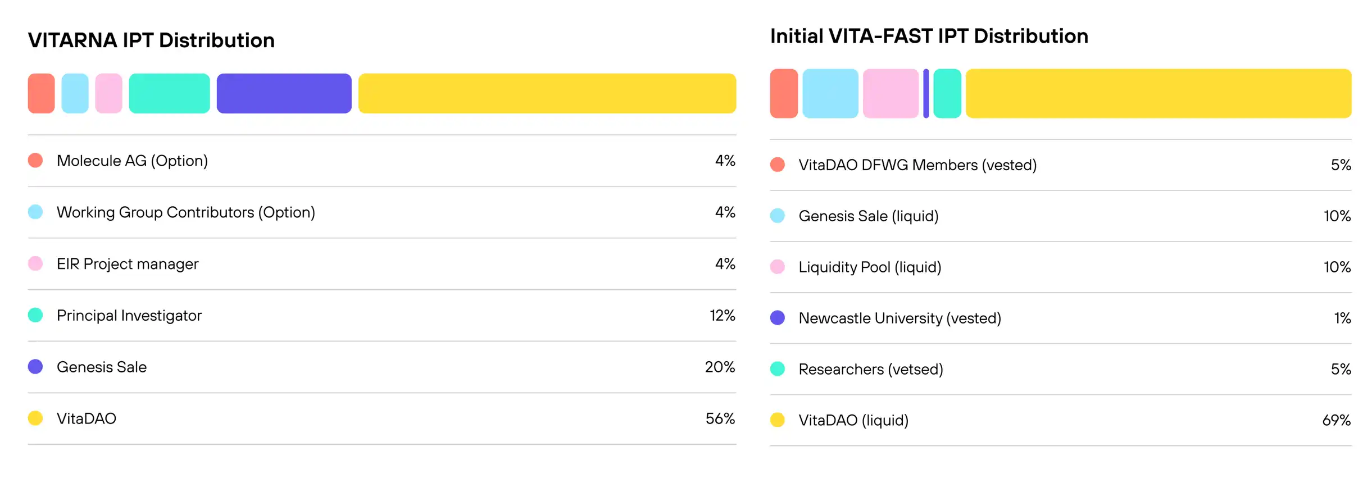Screen dimensions: 1372x483
Task: Click the purple Genesis Sale legend dot
Action: pyautogui.click(x=35, y=367)
